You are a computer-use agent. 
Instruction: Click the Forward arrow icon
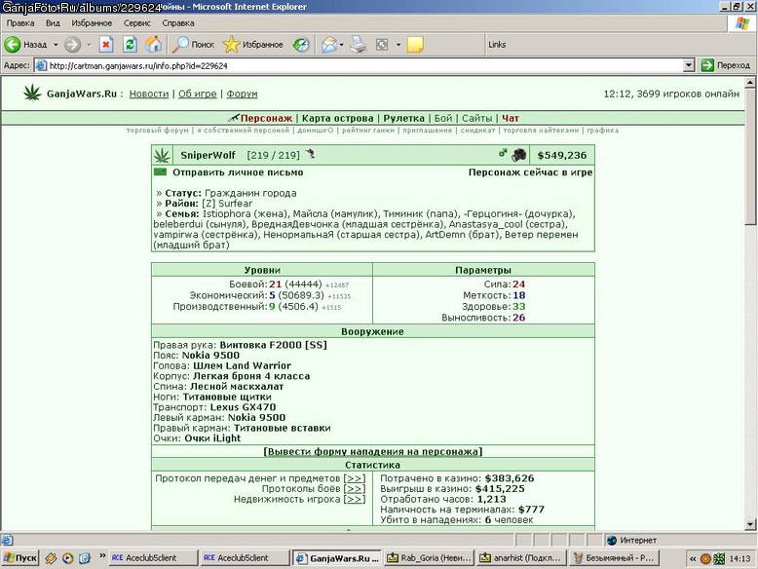coord(72,45)
